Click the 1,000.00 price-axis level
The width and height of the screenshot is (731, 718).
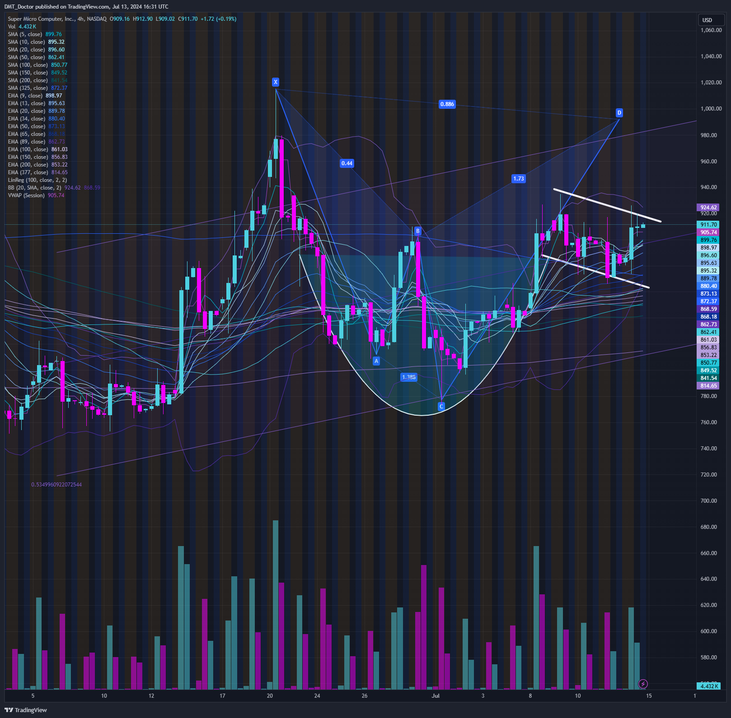click(711, 109)
